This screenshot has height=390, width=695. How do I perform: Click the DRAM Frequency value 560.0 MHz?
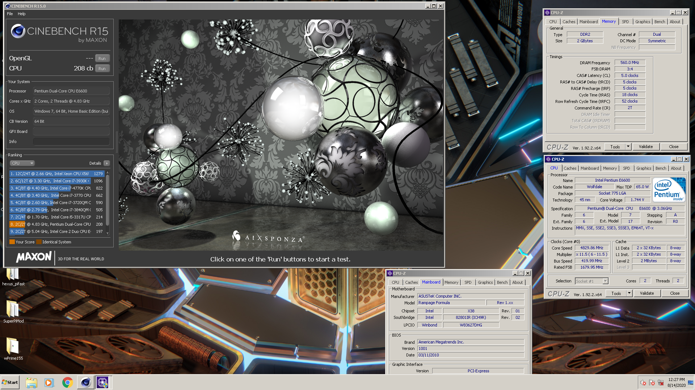click(630, 62)
